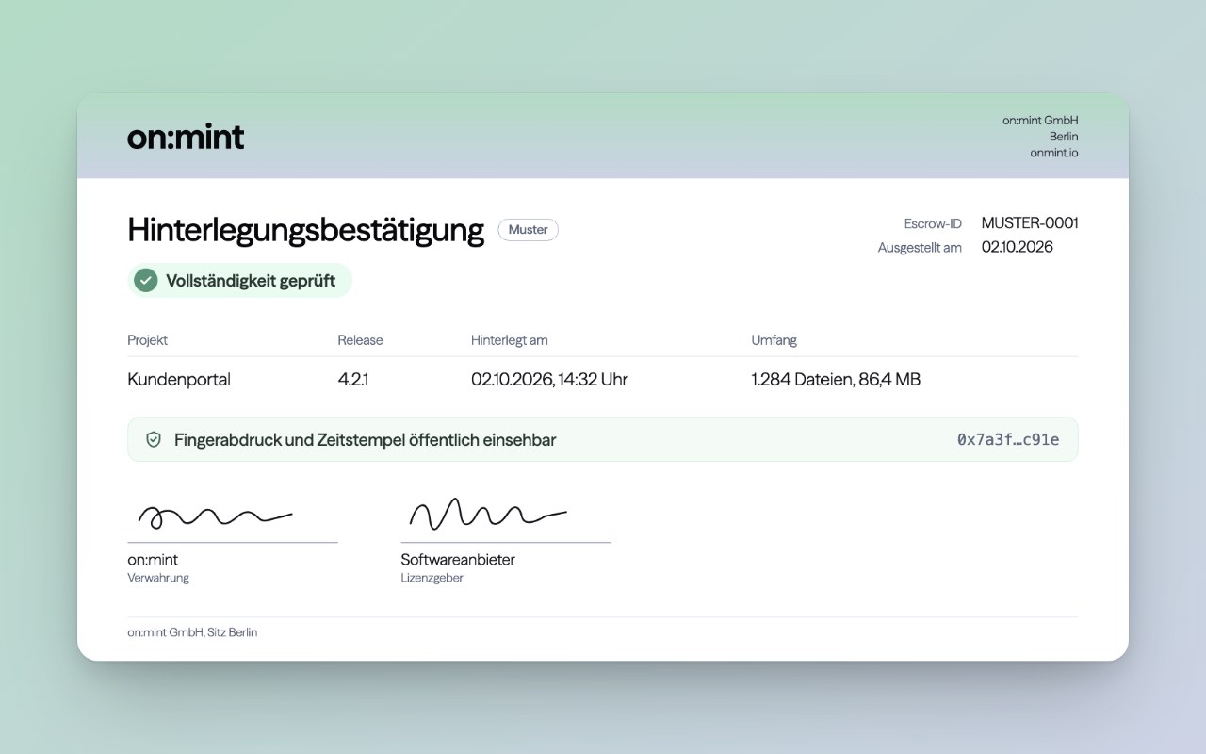
Task: Click Berlin in header address
Action: click(1064, 137)
